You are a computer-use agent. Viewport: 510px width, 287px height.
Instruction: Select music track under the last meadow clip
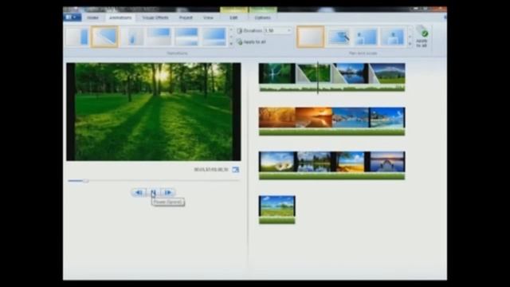277,220
